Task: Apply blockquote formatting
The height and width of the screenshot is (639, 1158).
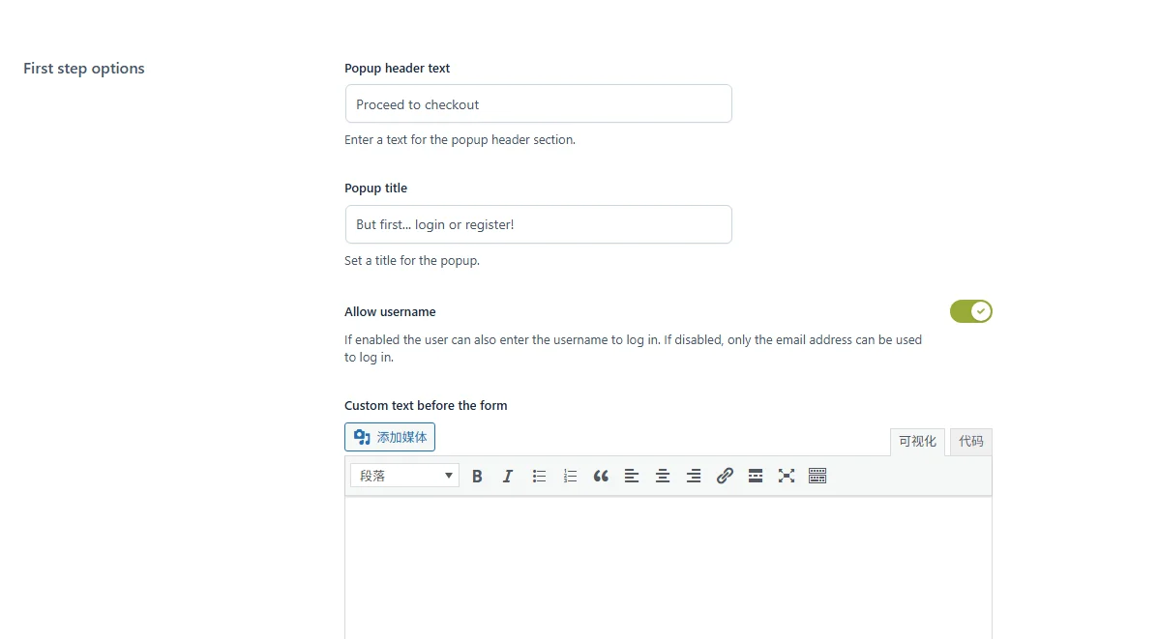Action: point(601,476)
